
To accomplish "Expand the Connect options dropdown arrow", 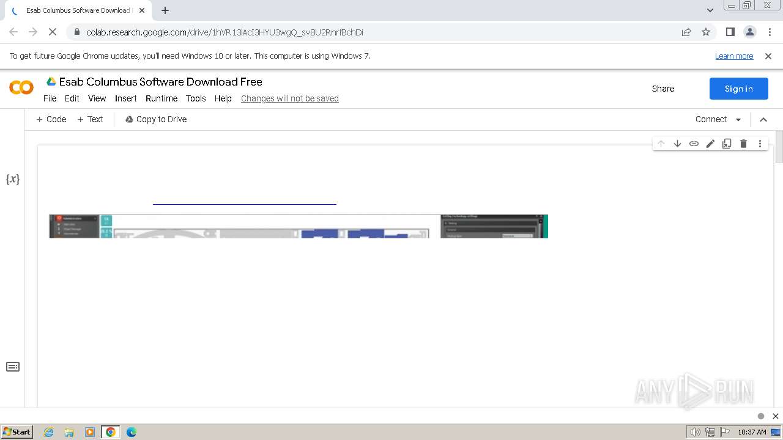I will [738, 120].
